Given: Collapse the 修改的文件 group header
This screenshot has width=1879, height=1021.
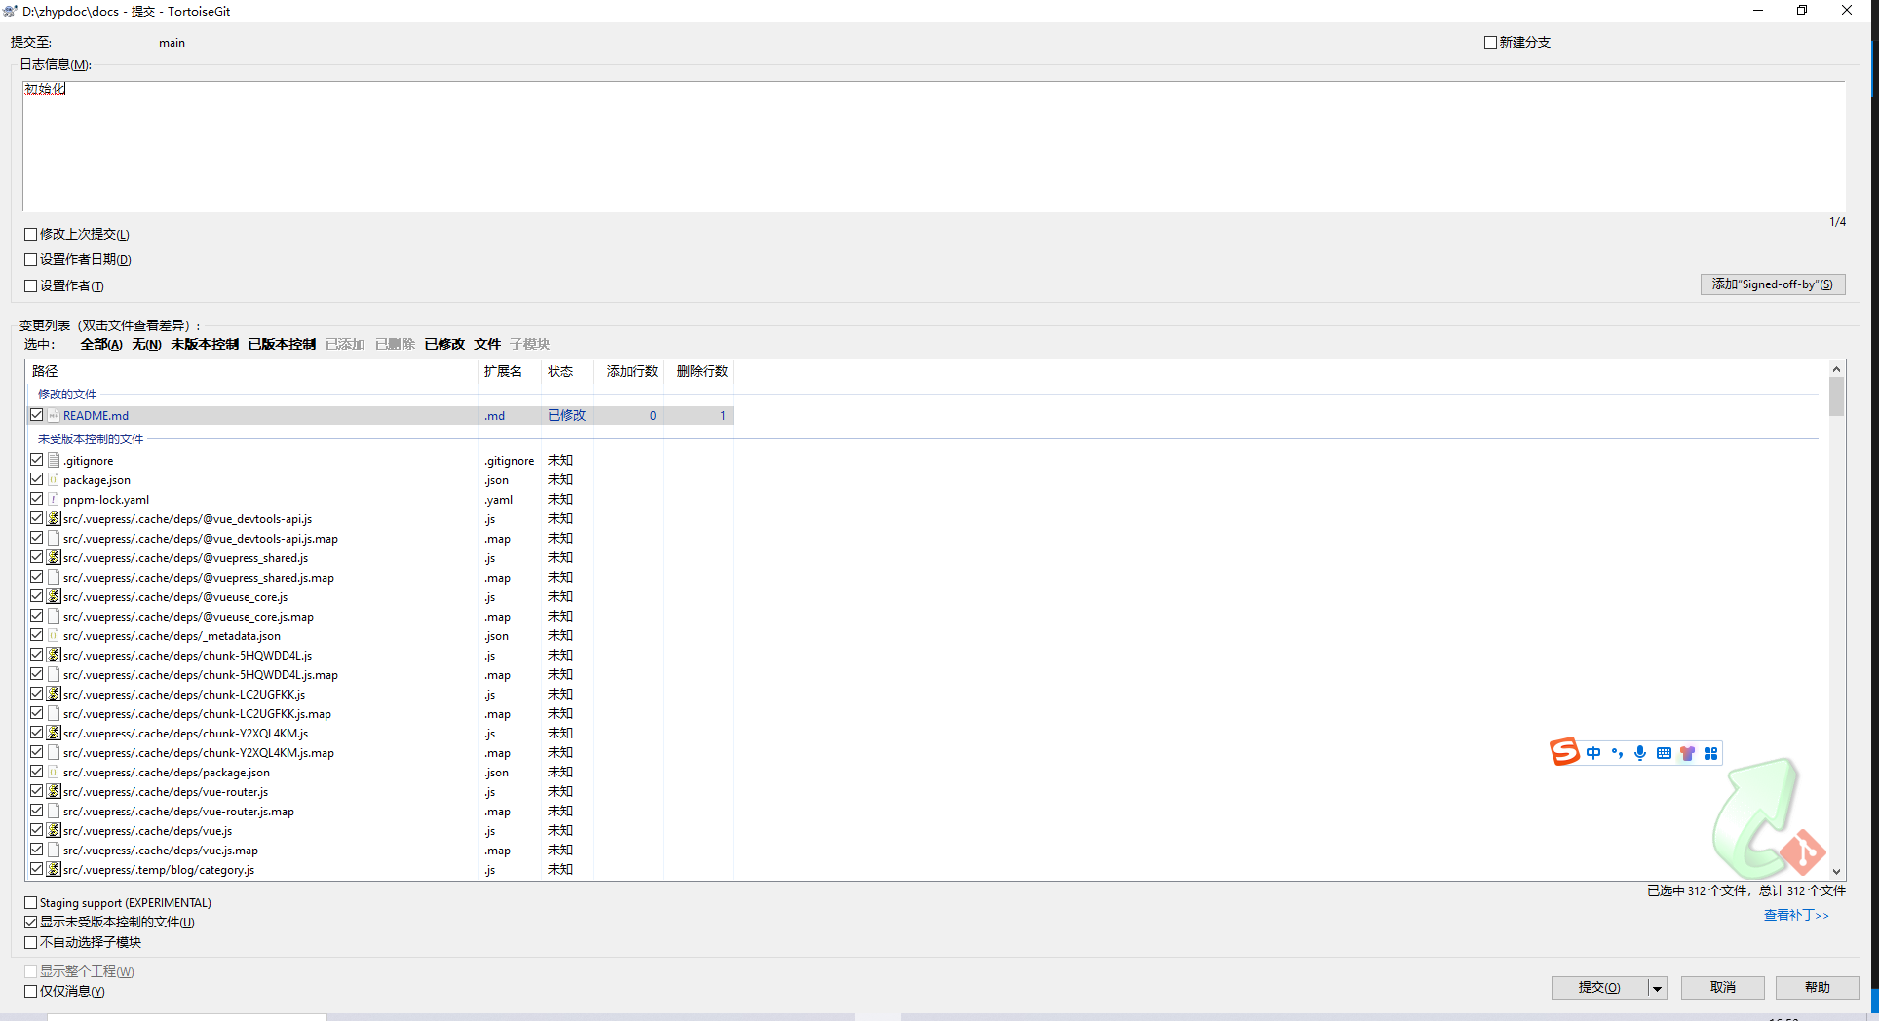Looking at the screenshot, I should 67,395.
